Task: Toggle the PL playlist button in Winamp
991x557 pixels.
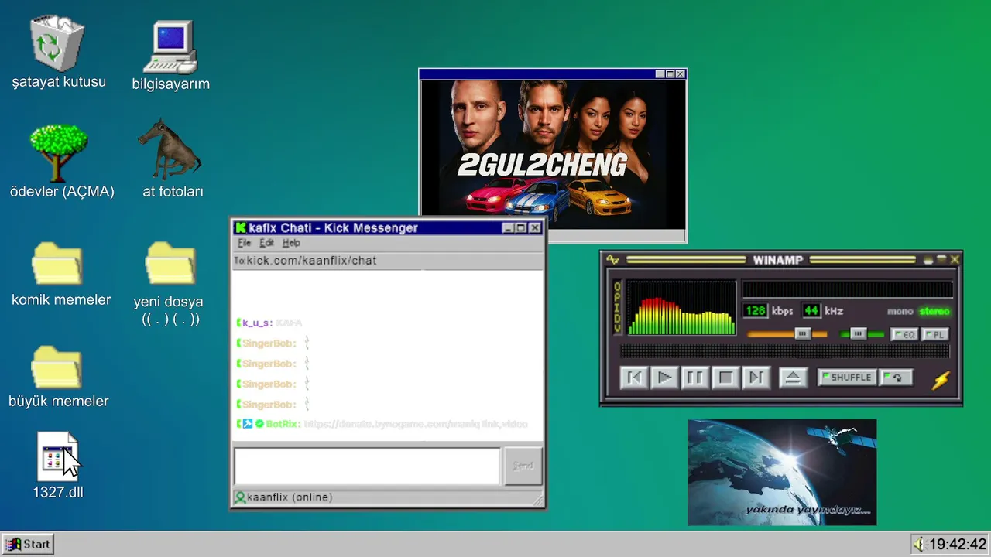Action: coord(934,334)
